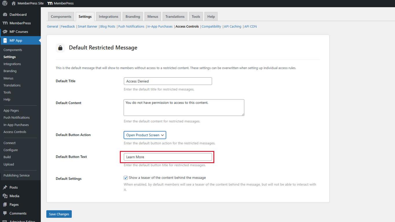Viewport: 395px width, 222px height.
Task: Click the Comments speech bubble icon
Action: click(x=5, y=213)
